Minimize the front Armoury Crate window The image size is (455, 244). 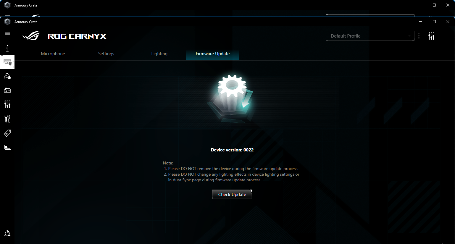pos(421,22)
